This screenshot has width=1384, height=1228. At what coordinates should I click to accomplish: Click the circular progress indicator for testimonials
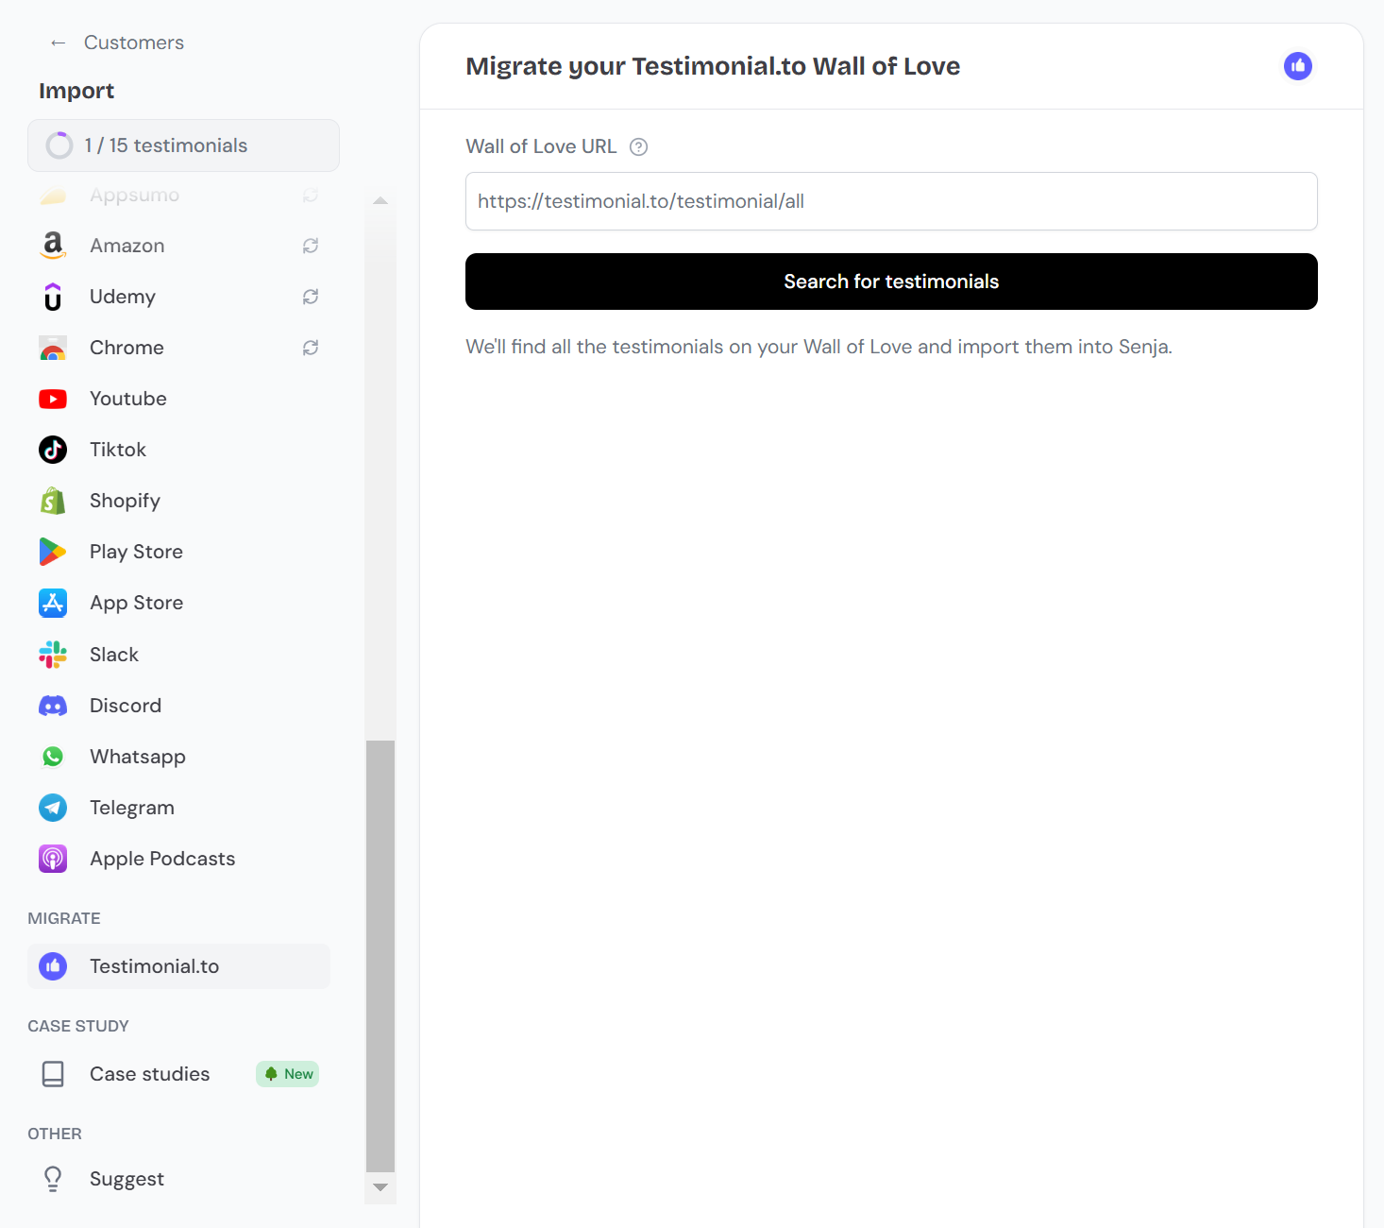point(59,145)
